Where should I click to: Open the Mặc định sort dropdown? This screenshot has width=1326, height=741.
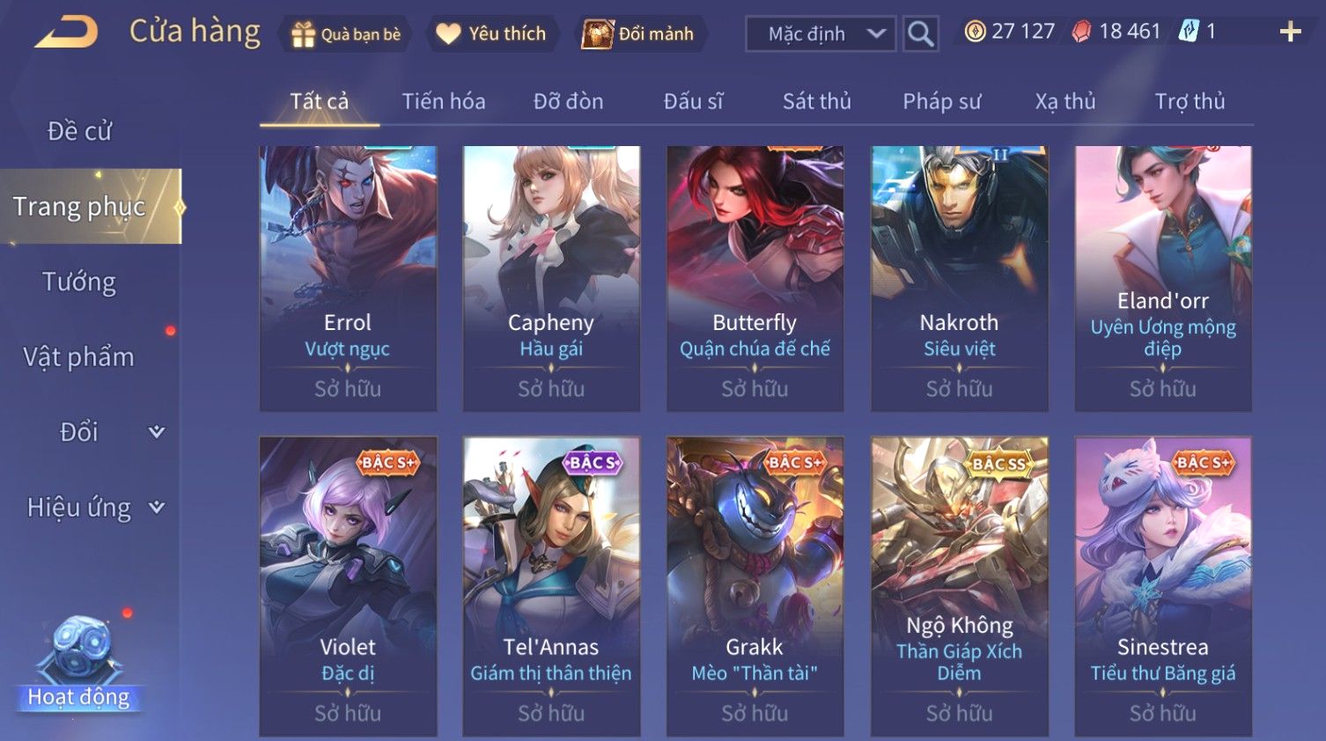(821, 33)
